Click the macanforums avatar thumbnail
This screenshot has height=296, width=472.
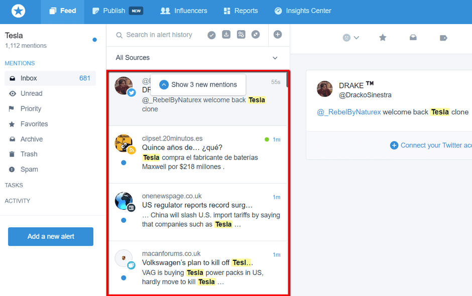(125, 259)
